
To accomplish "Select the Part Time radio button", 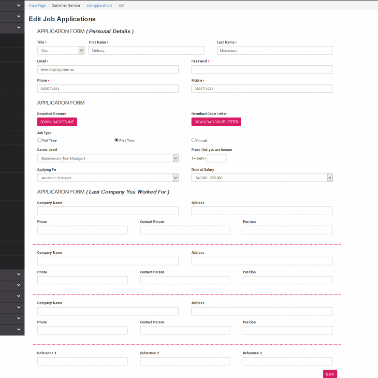I will (116, 140).
